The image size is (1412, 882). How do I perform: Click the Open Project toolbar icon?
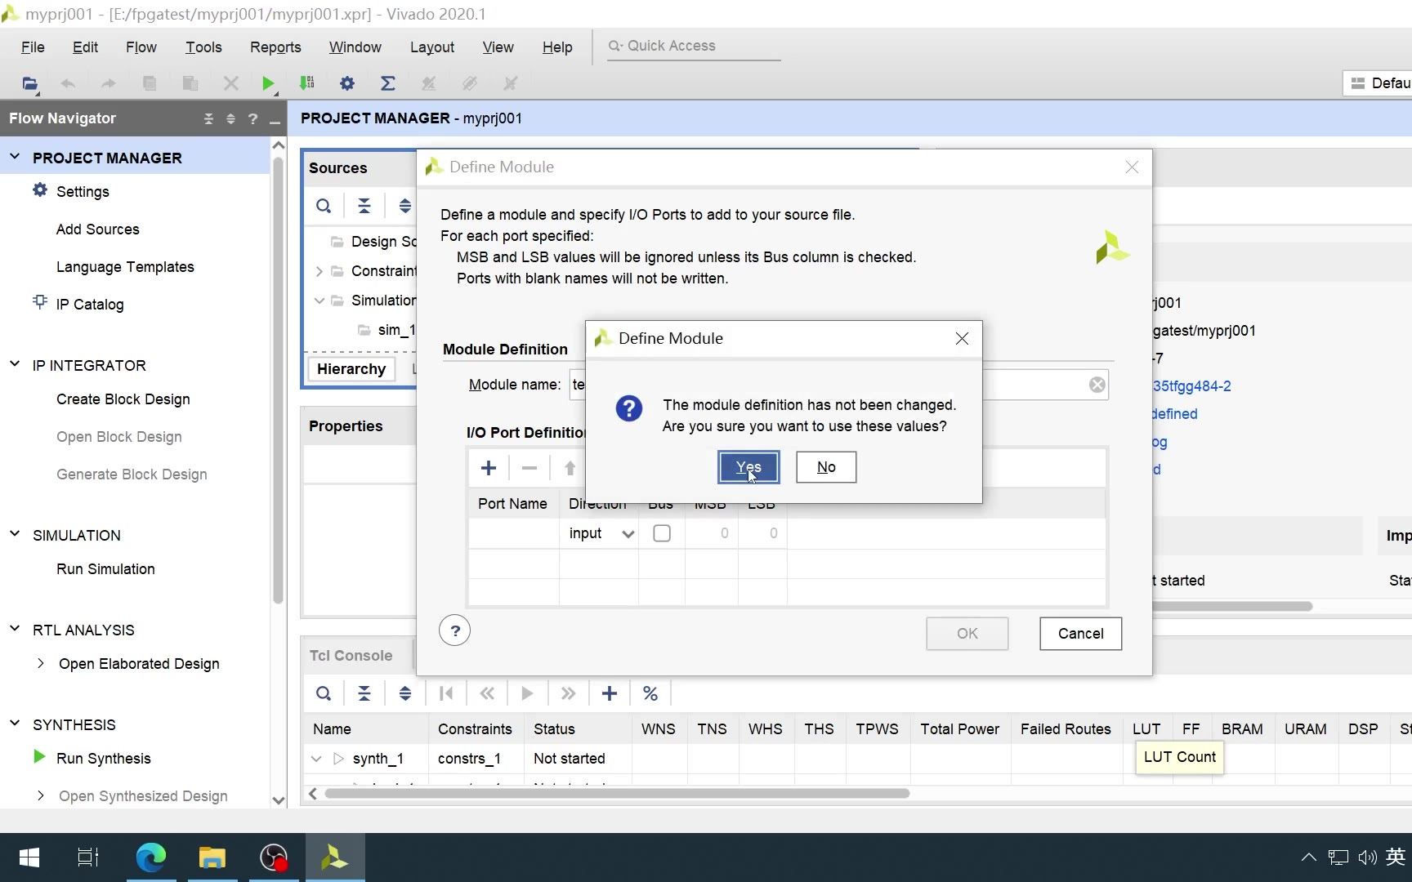[x=30, y=83]
